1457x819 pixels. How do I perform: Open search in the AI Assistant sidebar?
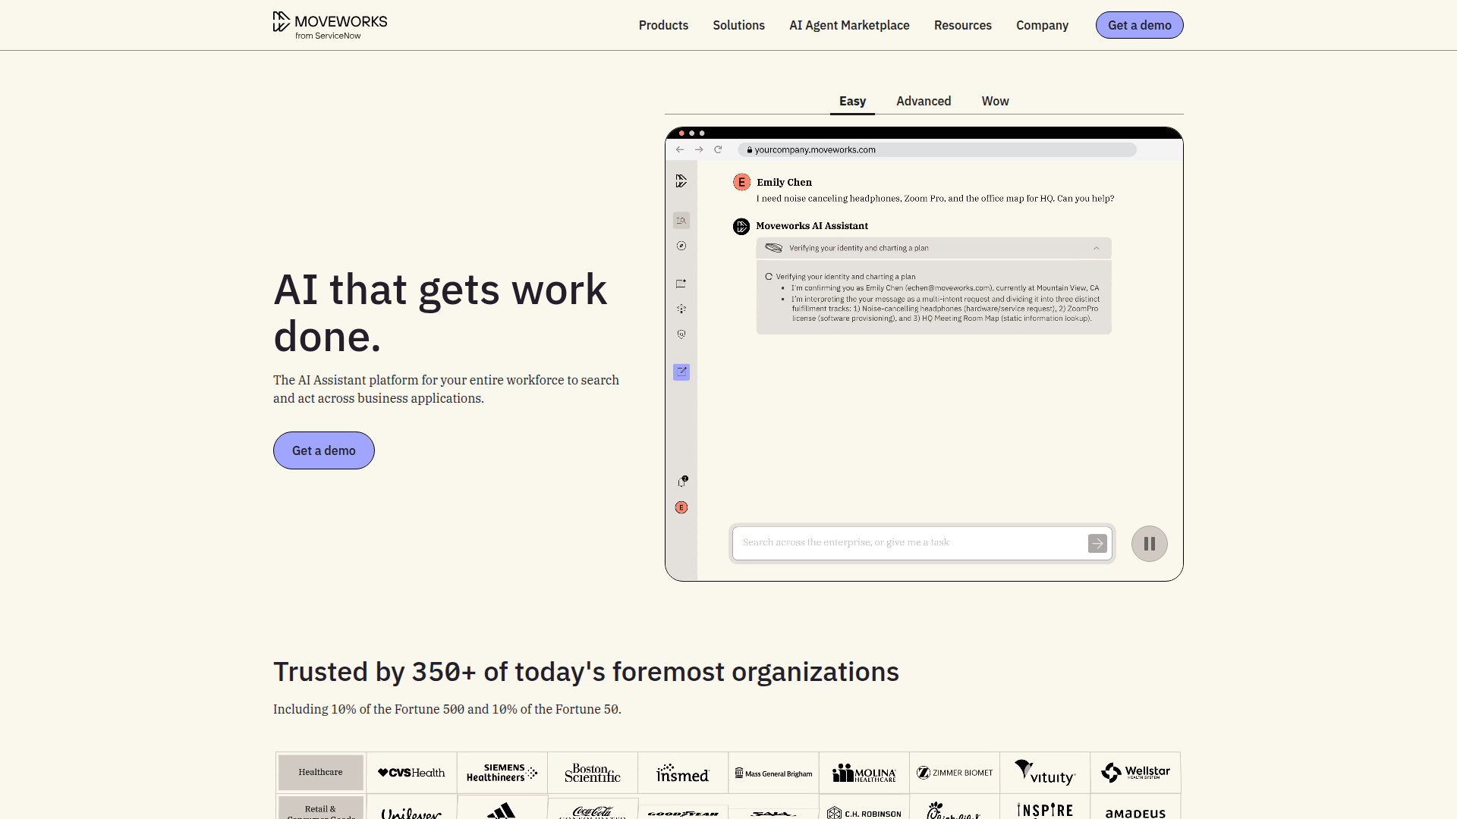coord(681,220)
